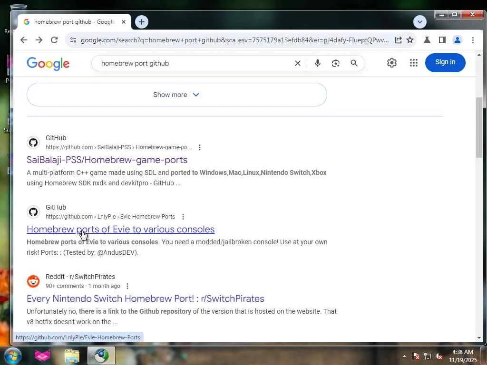Click GitHub favicon of SaiBalaji-PSS result
Viewport: 487px width, 365px height.
[x=33, y=143]
